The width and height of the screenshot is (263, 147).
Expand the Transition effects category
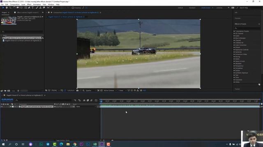tap(234, 80)
